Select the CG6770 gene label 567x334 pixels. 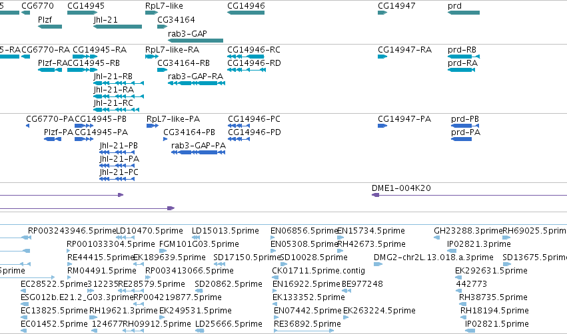tap(37, 6)
